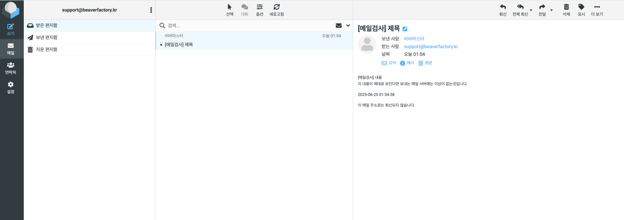Open the settings (설정) gear

coord(11,88)
